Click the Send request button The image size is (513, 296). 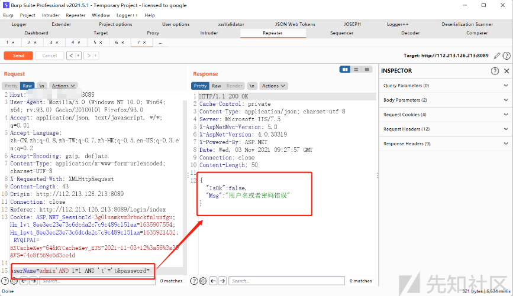click(x=18, y=56)
